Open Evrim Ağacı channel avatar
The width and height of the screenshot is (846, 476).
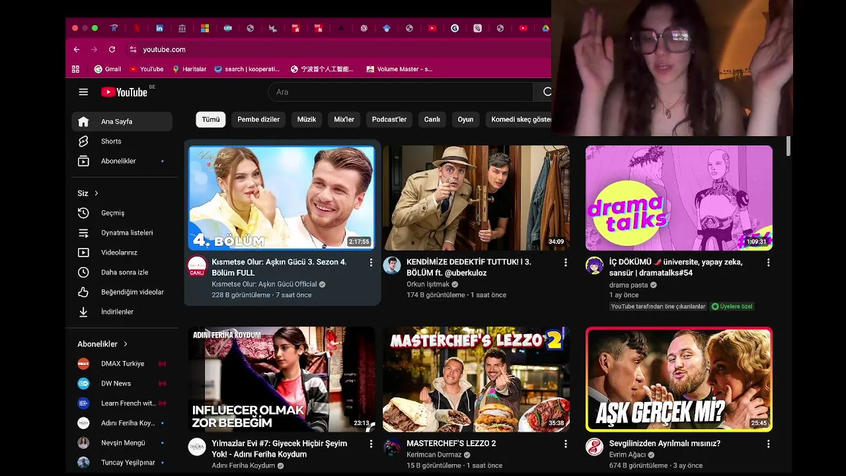coord(594,447)
